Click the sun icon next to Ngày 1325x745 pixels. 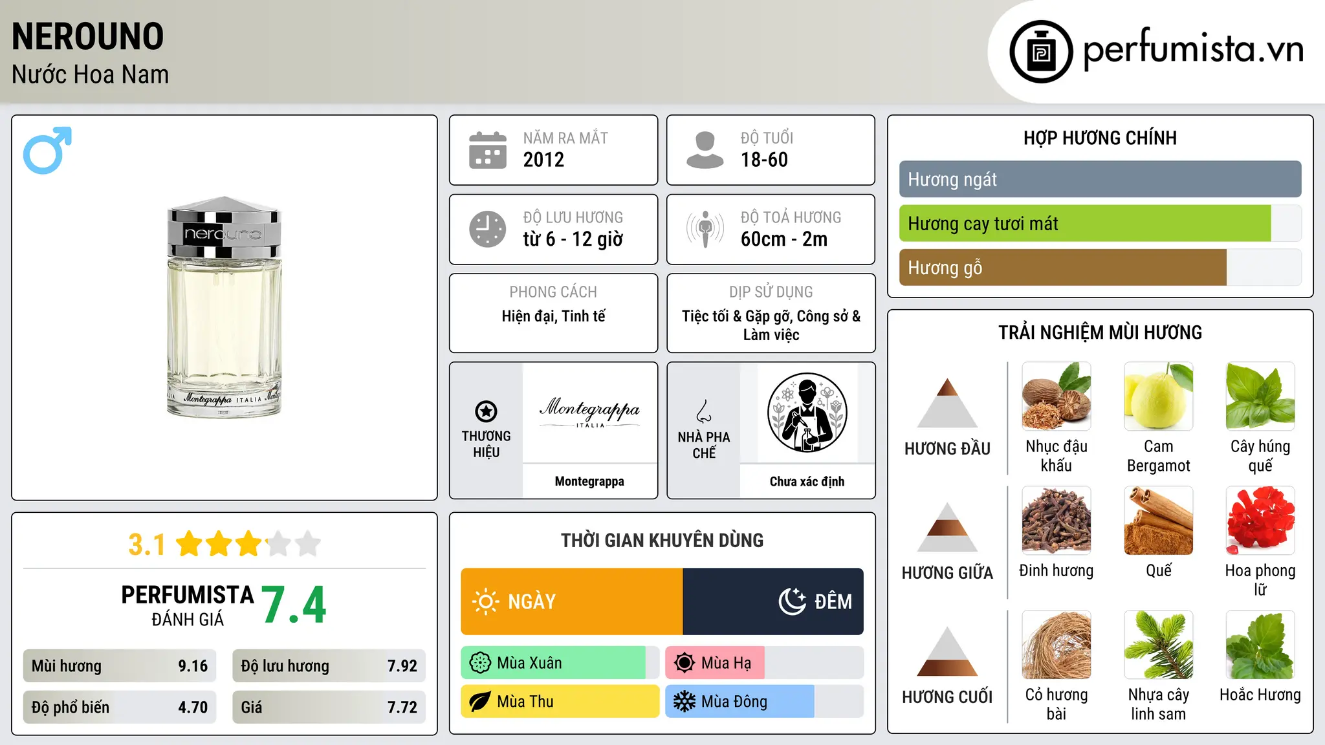click(486, 601)
